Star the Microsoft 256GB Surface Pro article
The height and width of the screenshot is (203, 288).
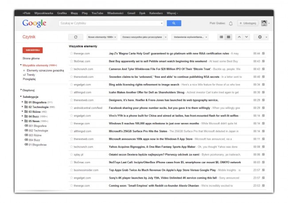71,131
